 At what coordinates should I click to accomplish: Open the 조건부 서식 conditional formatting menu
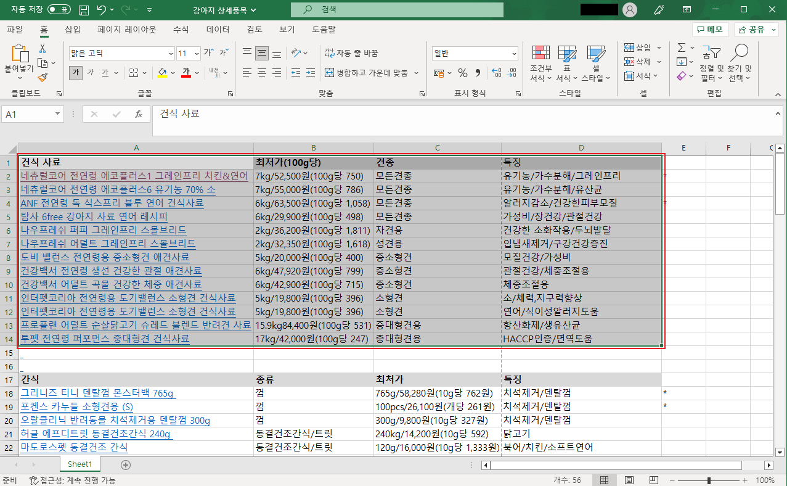[540, 63]
